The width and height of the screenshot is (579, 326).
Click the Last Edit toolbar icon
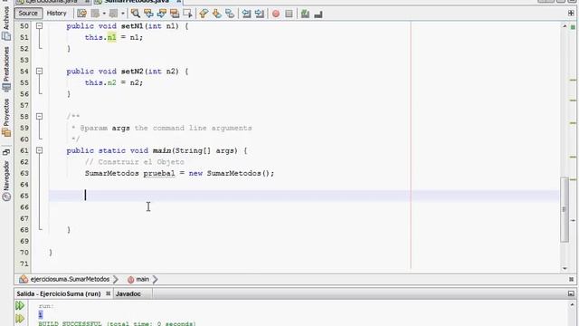click(x=81, y=14)
